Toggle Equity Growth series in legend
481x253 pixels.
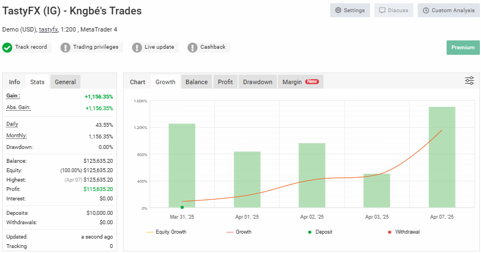point(166,232)
